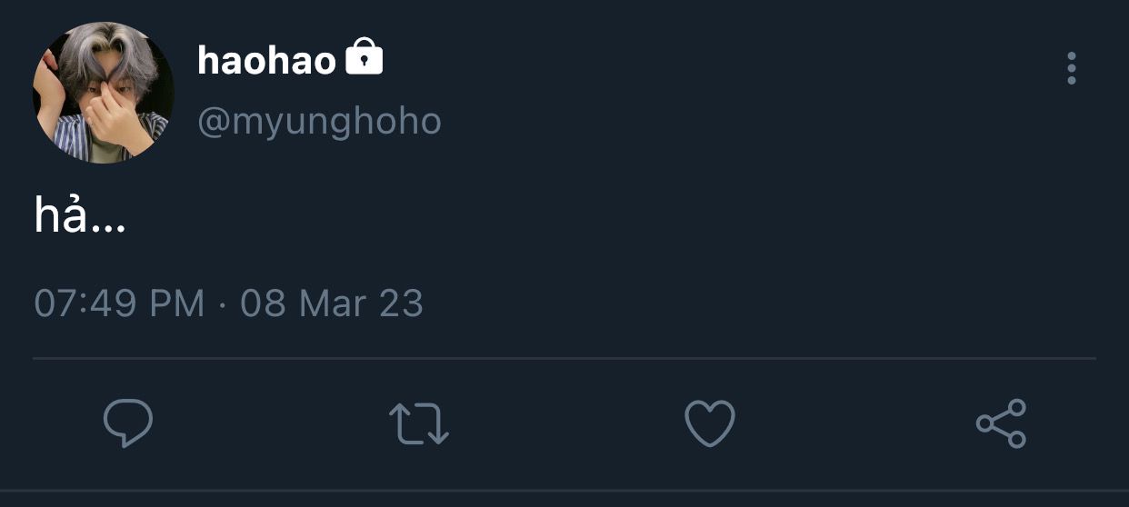Reply to haohao's tweet
1129x507 pixels.
127,423
